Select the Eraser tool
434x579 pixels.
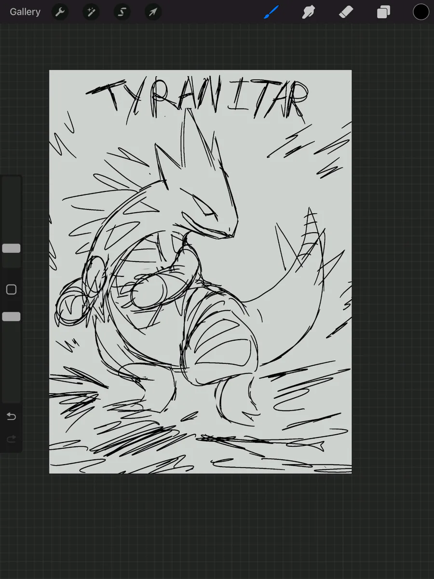[346, 12]
